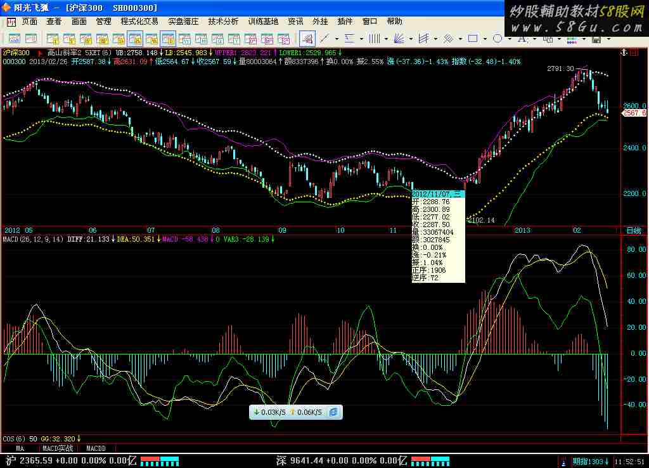Click the chart icon with dotted grid panel
The height and width of the screenshot is (468, 649).
[x=31, y=39]
